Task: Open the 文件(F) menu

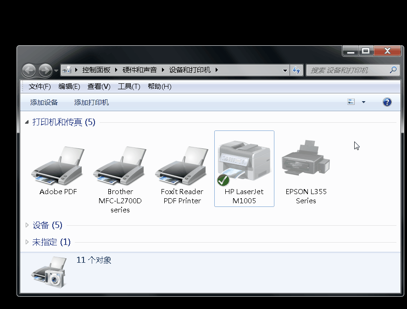Action: (39, 87)
